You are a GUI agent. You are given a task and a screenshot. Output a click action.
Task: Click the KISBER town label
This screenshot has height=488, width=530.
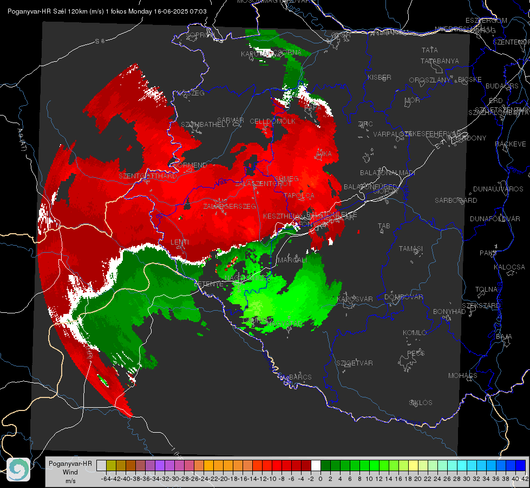(x=379, y=77)
